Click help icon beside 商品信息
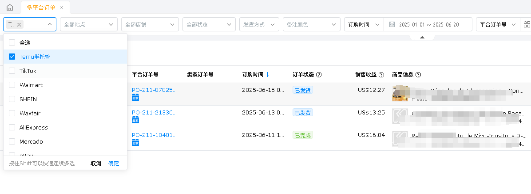The image size is (531, 194). (x=418, y=75)
